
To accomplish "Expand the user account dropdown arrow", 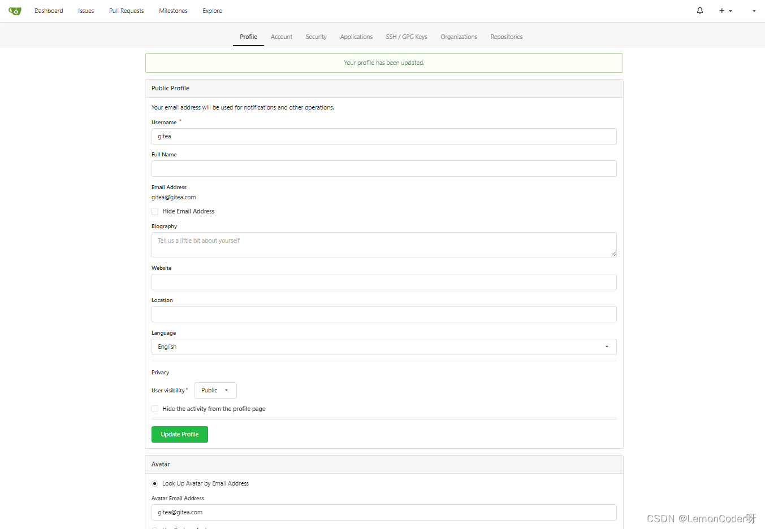I will [753, 11].
